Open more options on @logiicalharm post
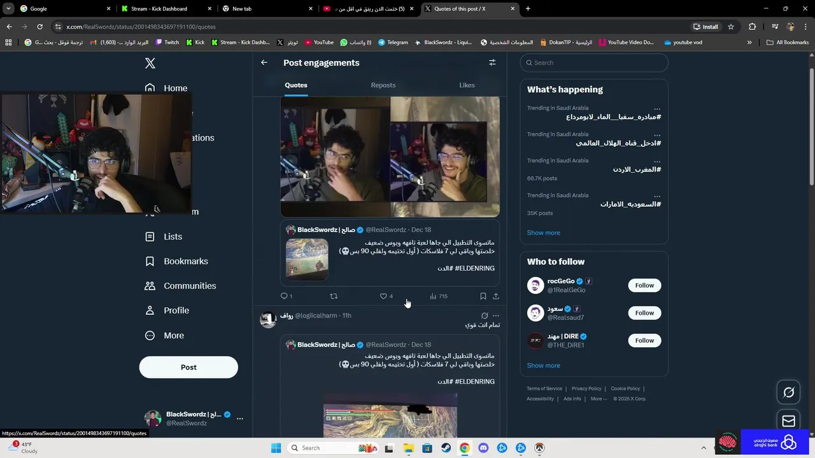Image resolution: width=815 pixels, height=458 pixels. (496, 316)
